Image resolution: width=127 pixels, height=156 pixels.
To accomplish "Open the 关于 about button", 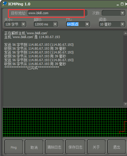I will pyautogui.click(x=96, y=147).
